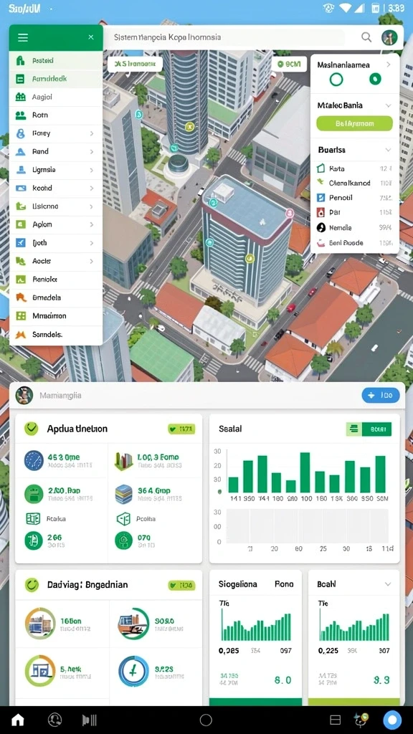413x734 pixels.
Task: Click the Nemelia black circle icon
Action: click(x=321, y=227)
